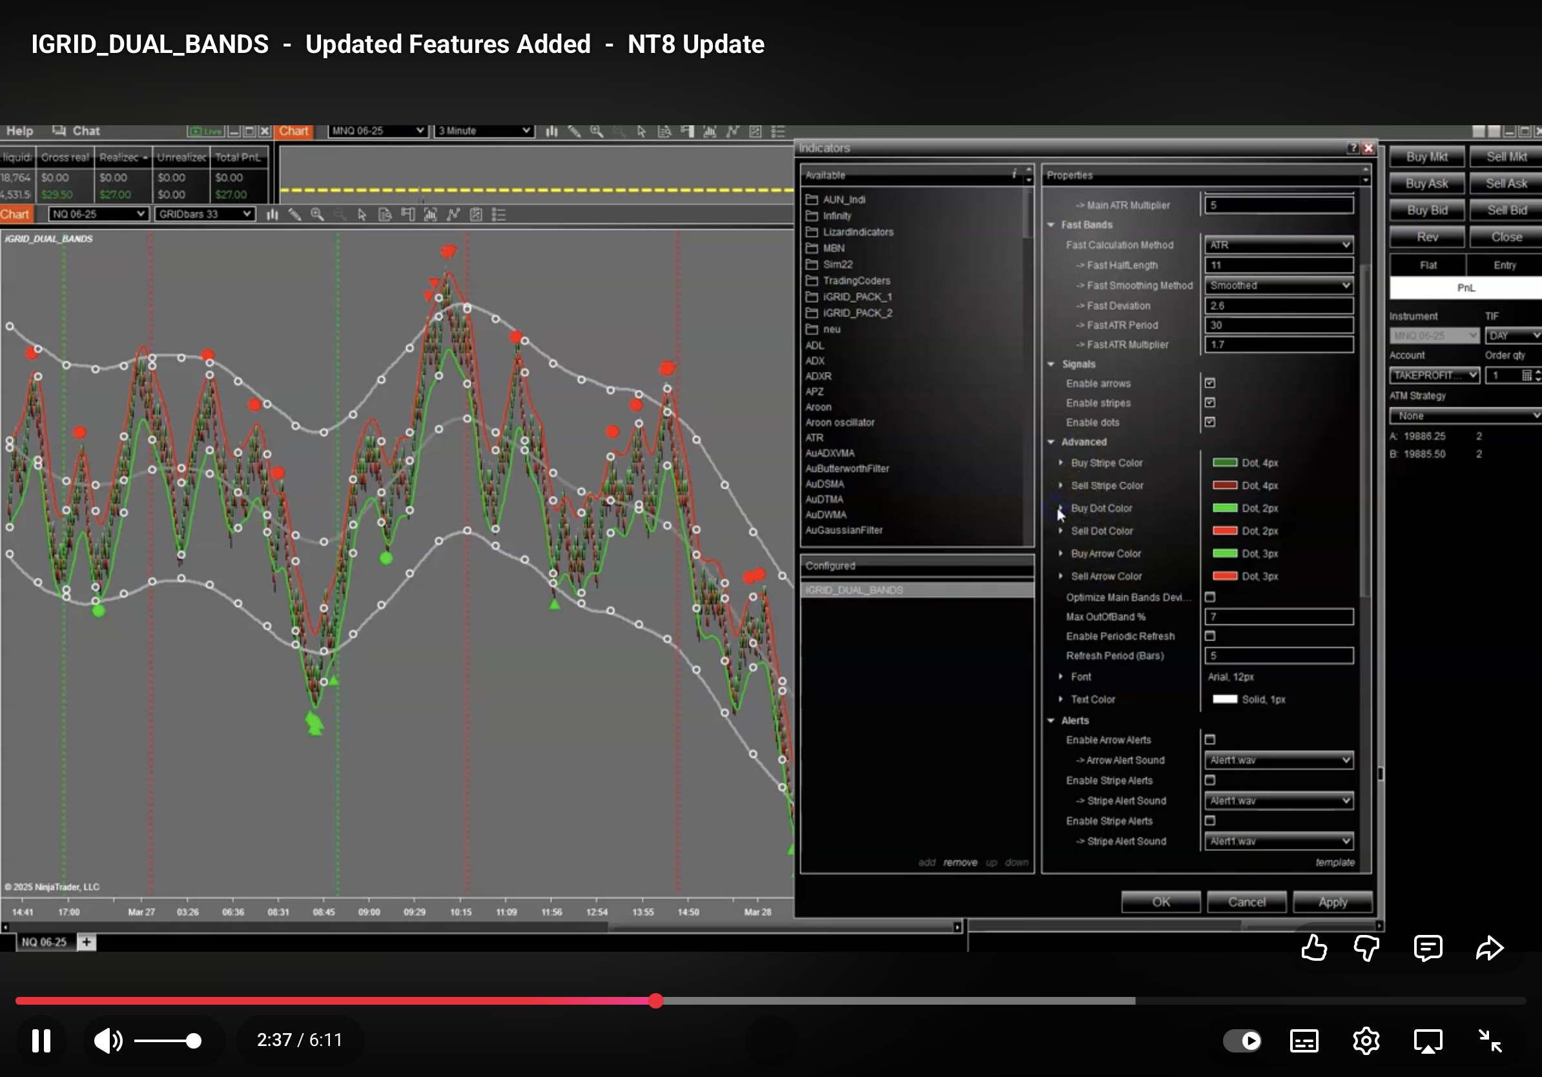Enable Arrow Alerts checkbox
Viewport: 1542px width, 1077px height.
click(x=1209, y=739)
